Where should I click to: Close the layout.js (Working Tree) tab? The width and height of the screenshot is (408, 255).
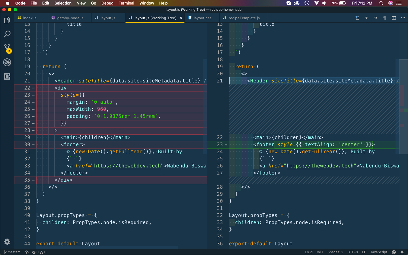click(x=181, y=18)
